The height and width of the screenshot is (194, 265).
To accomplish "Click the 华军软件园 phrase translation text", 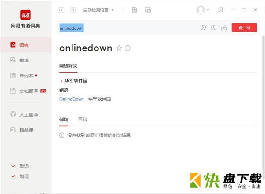I will (100, 99).
